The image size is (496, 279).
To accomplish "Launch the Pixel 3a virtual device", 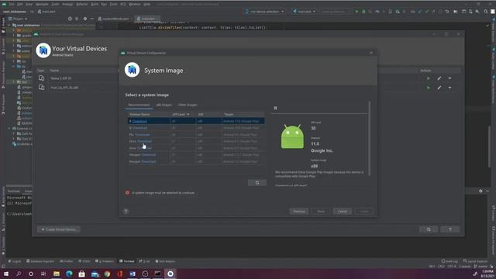I will (x=429, y=88).
